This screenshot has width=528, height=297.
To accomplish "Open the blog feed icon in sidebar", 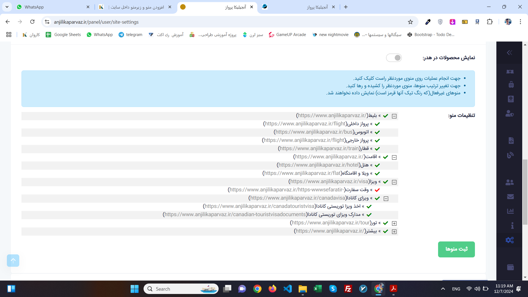I will 510,155.
